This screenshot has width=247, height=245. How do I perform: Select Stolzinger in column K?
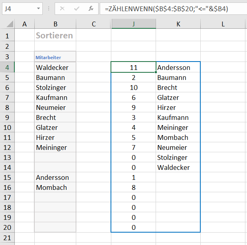point(178,157)
